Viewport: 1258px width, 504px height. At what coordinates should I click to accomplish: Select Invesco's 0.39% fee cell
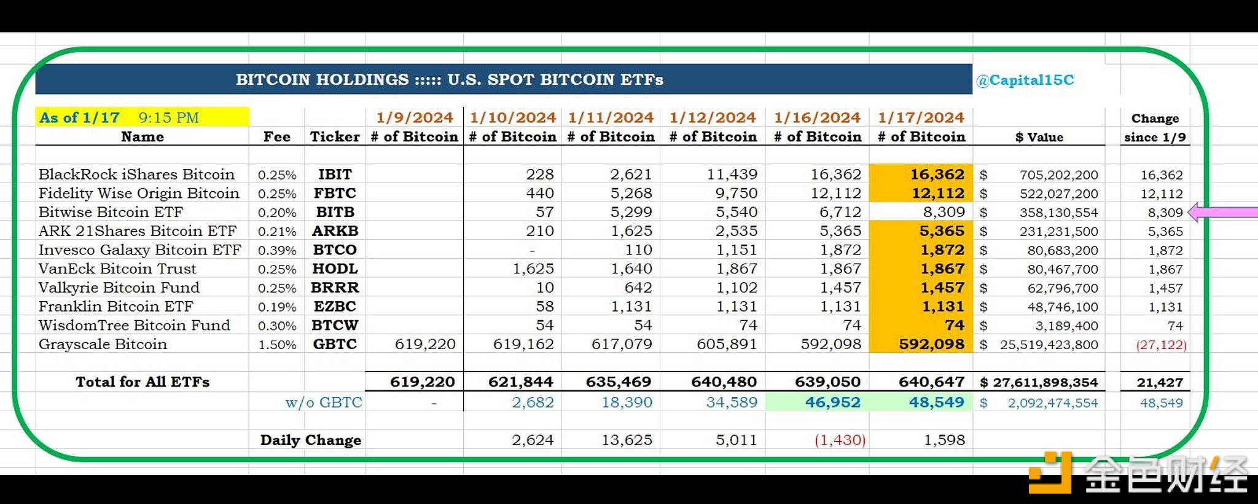(277, 251)
